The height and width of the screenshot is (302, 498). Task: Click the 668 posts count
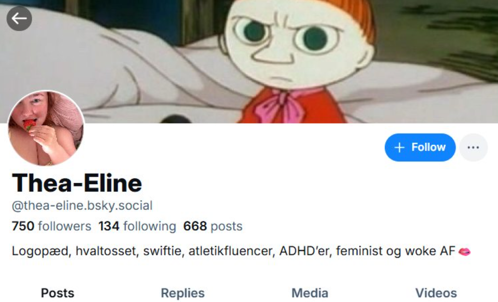pyautogui.click(x=213, y=226)
